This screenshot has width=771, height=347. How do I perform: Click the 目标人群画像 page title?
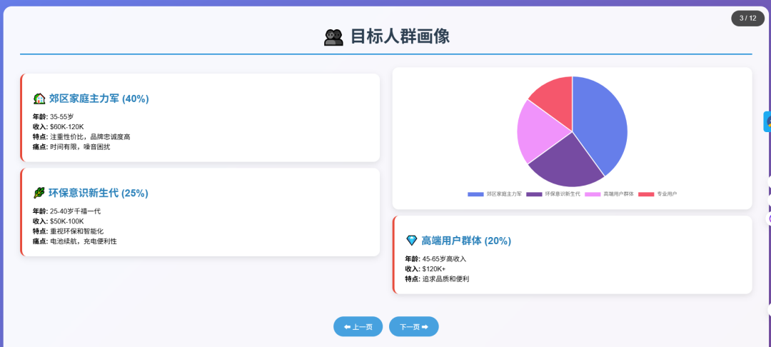pyautogui.click(x=400, y=37)
